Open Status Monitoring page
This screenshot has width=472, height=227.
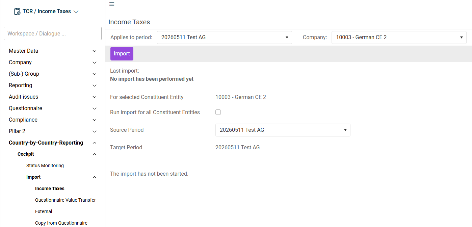tap(45, 166)
